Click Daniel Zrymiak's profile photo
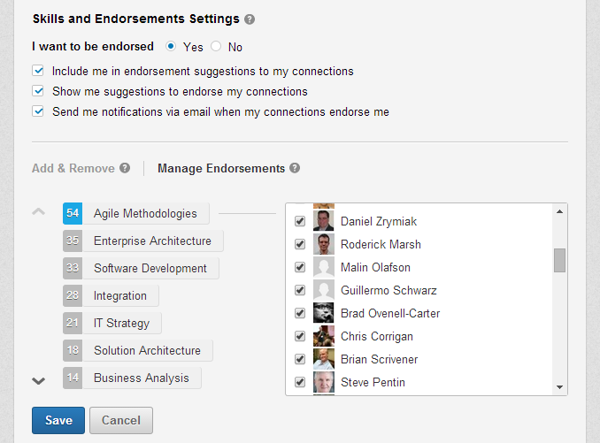Screen dimensions: 600x443 pyautogui.click(x=323, y=221)
